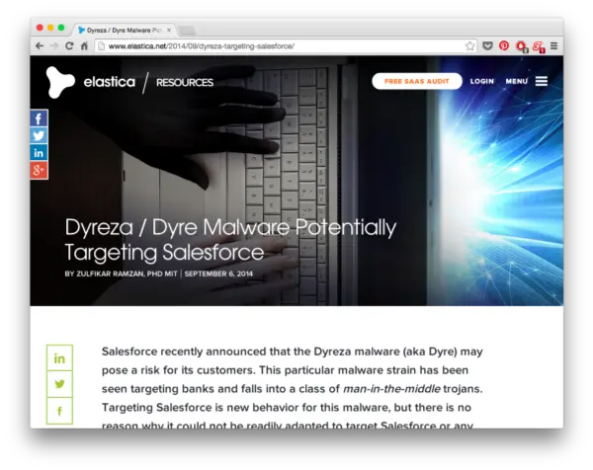593x470 pixels.
Task: Open the red extension icon beside Pinterest
Action: [522, 46]
